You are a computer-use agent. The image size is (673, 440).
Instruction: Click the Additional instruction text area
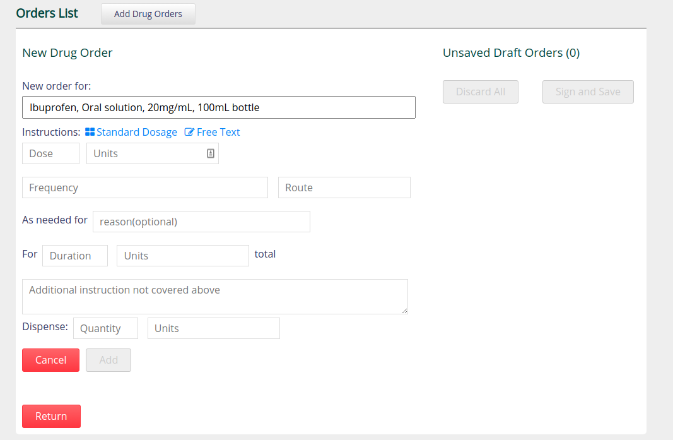coord(215,297)
